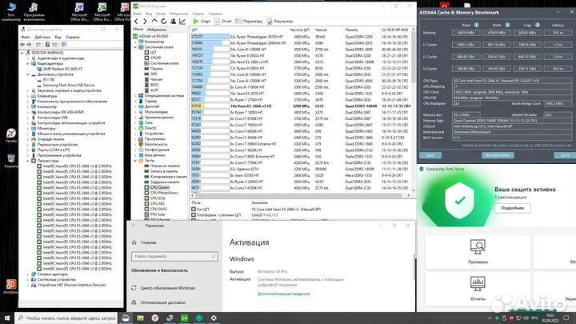
Task: Start the benchmark with the green Старт button
Action: click(x=202, y=22)
